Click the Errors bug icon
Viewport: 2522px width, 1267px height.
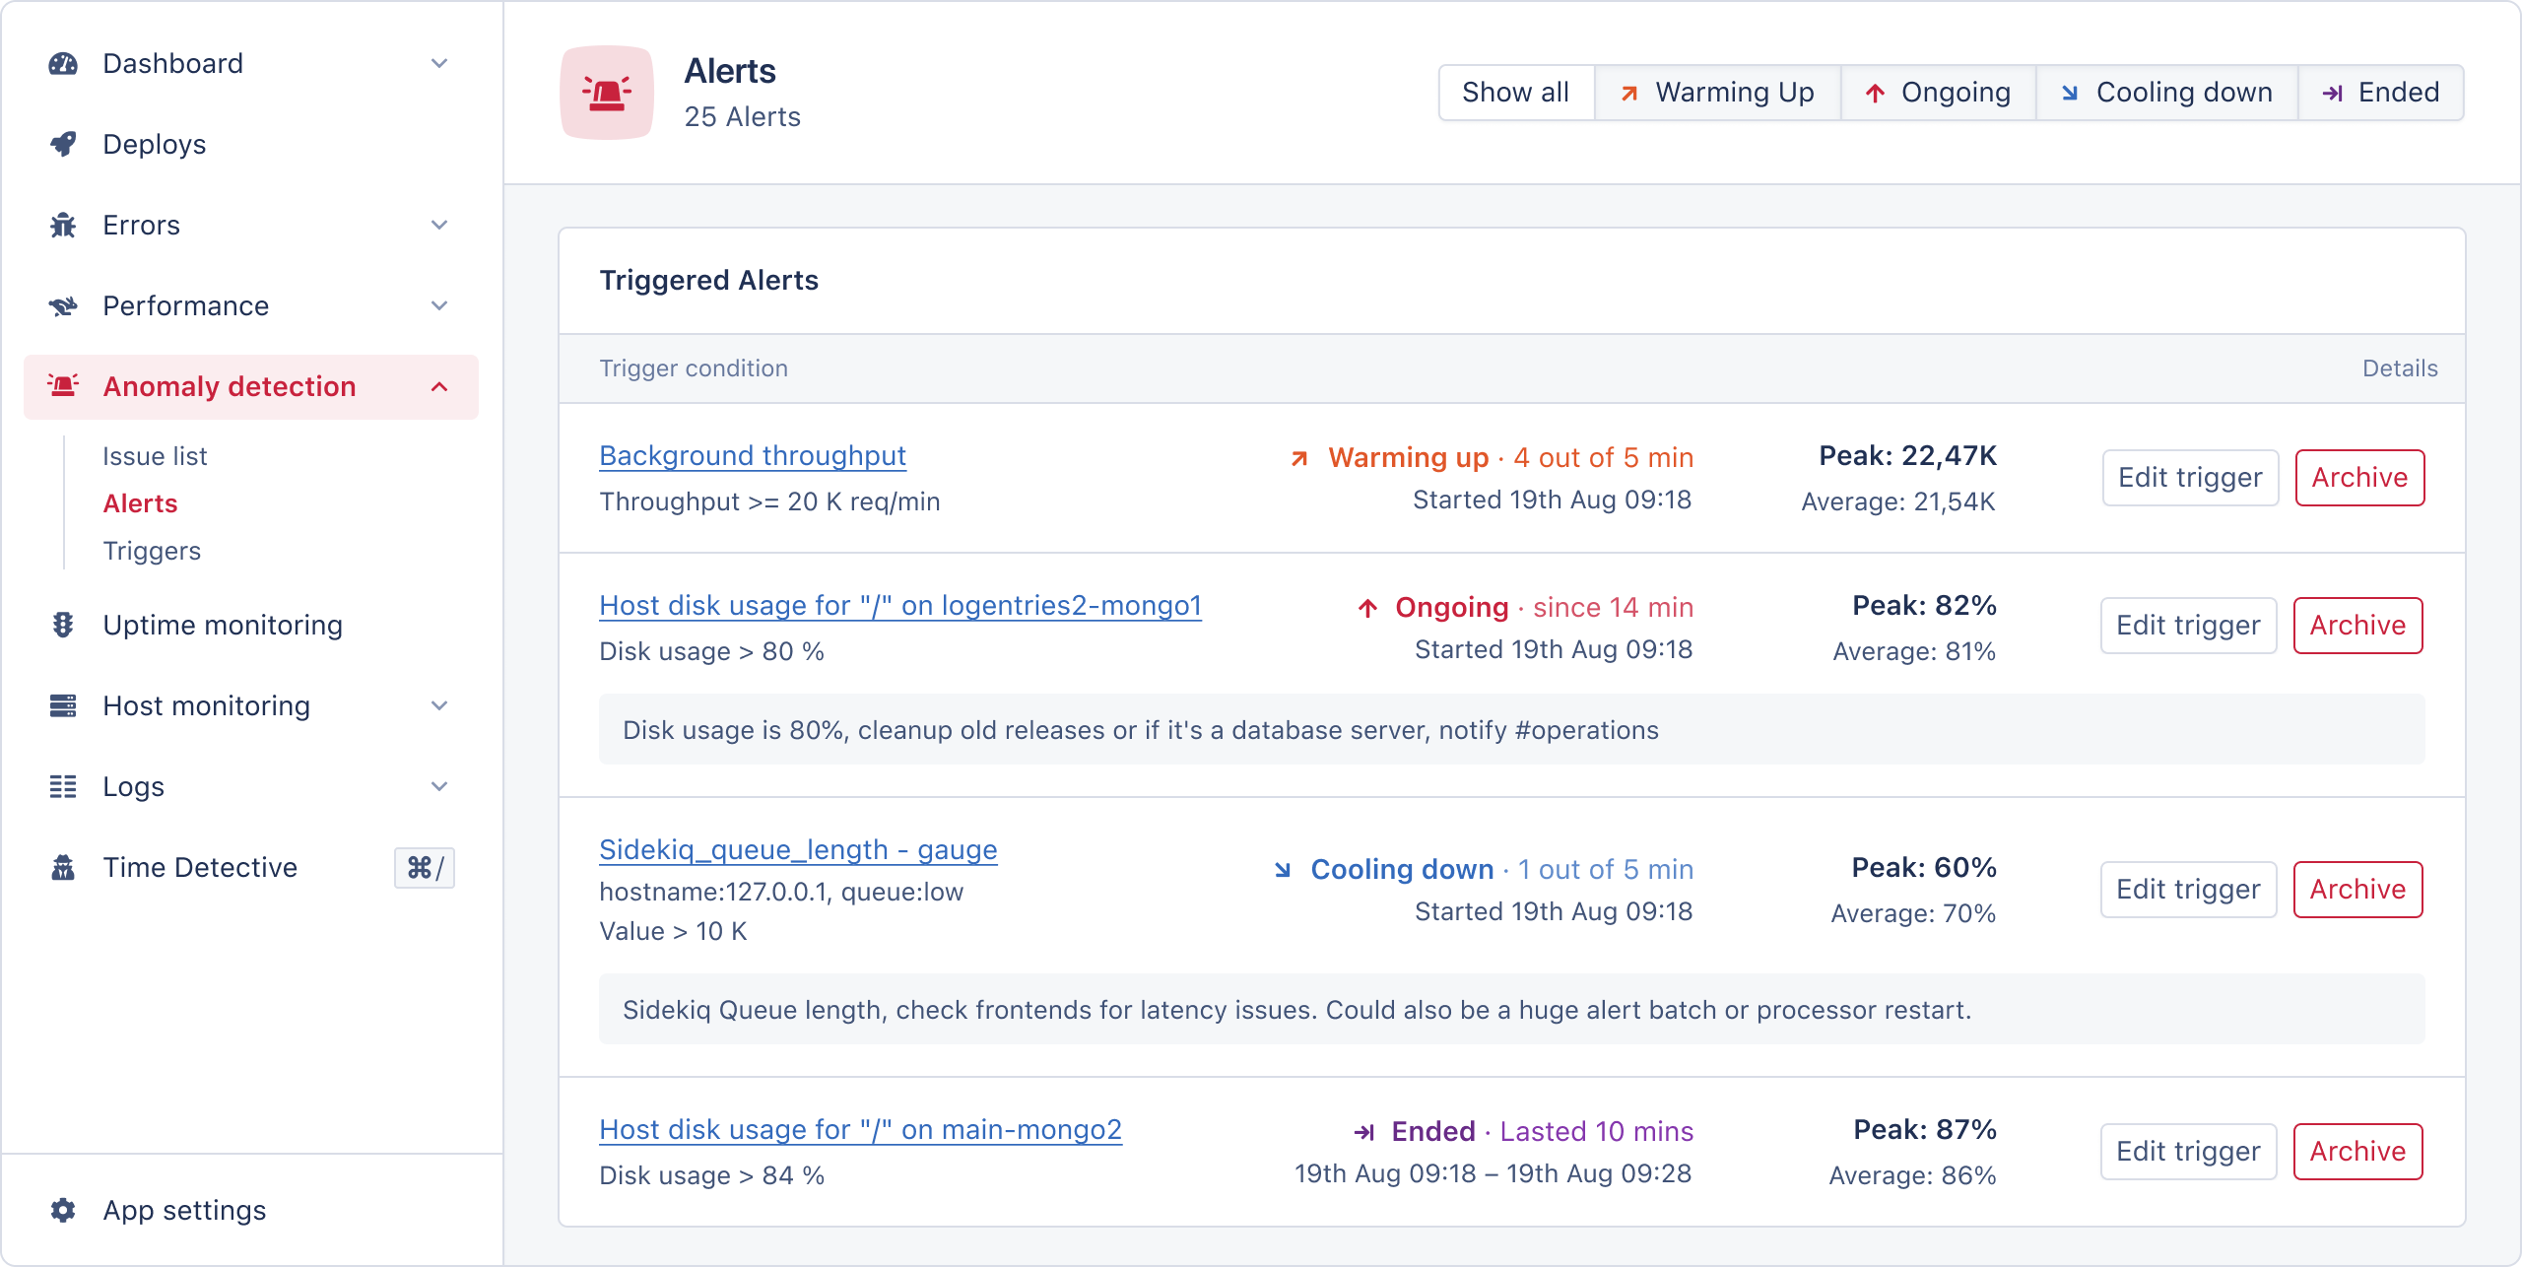(63, 226)
